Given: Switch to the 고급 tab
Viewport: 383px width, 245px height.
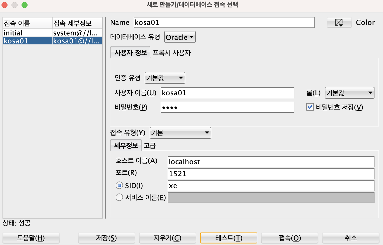Looking at the screenshot, I should coord(150,145).
